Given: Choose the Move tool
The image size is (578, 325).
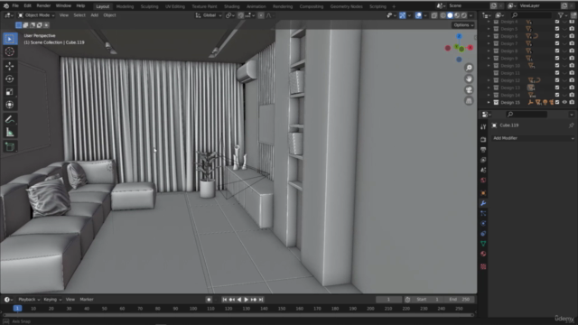Looking at the screenshot, I should tap(10, 66).
